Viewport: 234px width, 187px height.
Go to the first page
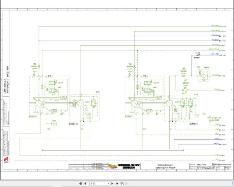coord(80,183)
